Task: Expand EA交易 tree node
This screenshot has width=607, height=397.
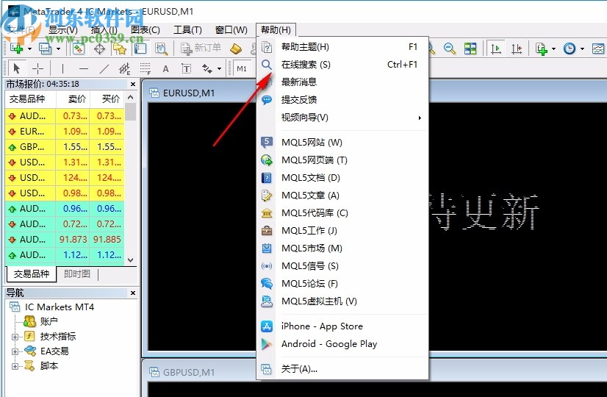Action: (15, 351)
